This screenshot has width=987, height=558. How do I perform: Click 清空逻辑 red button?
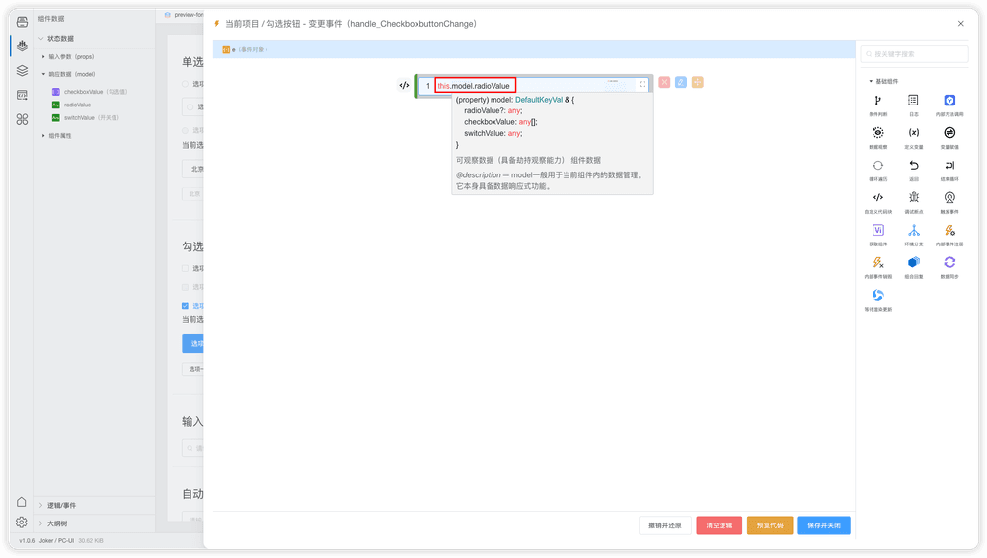click(x=719, y=525)
